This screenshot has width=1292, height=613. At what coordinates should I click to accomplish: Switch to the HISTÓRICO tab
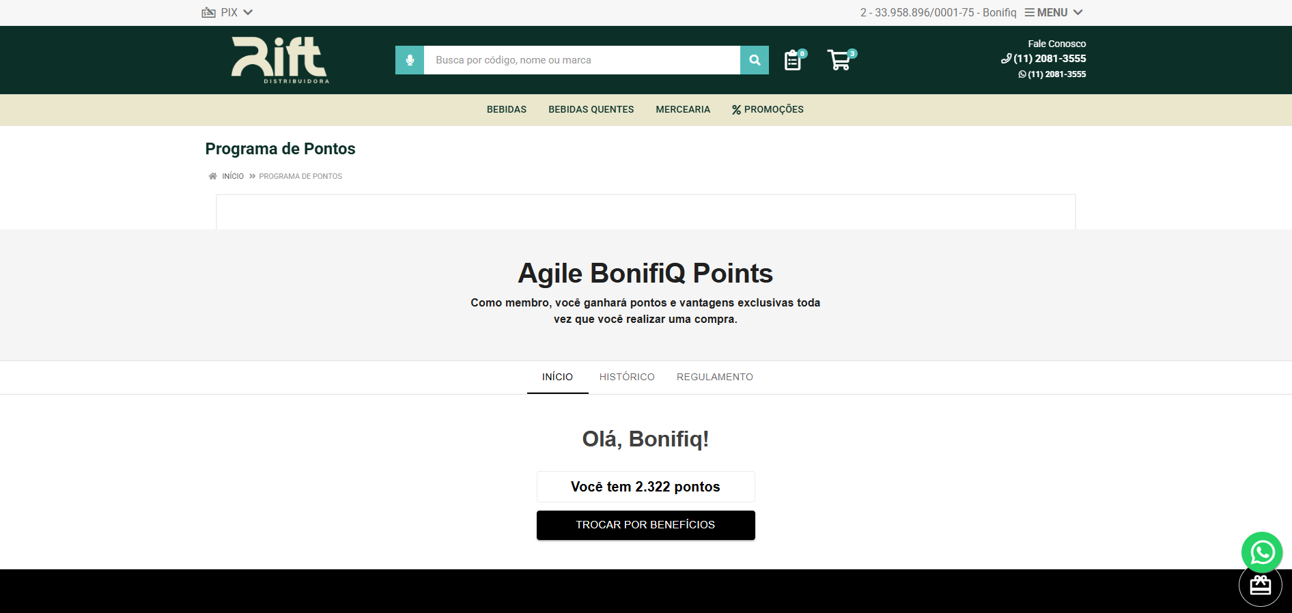click(627, 377)
